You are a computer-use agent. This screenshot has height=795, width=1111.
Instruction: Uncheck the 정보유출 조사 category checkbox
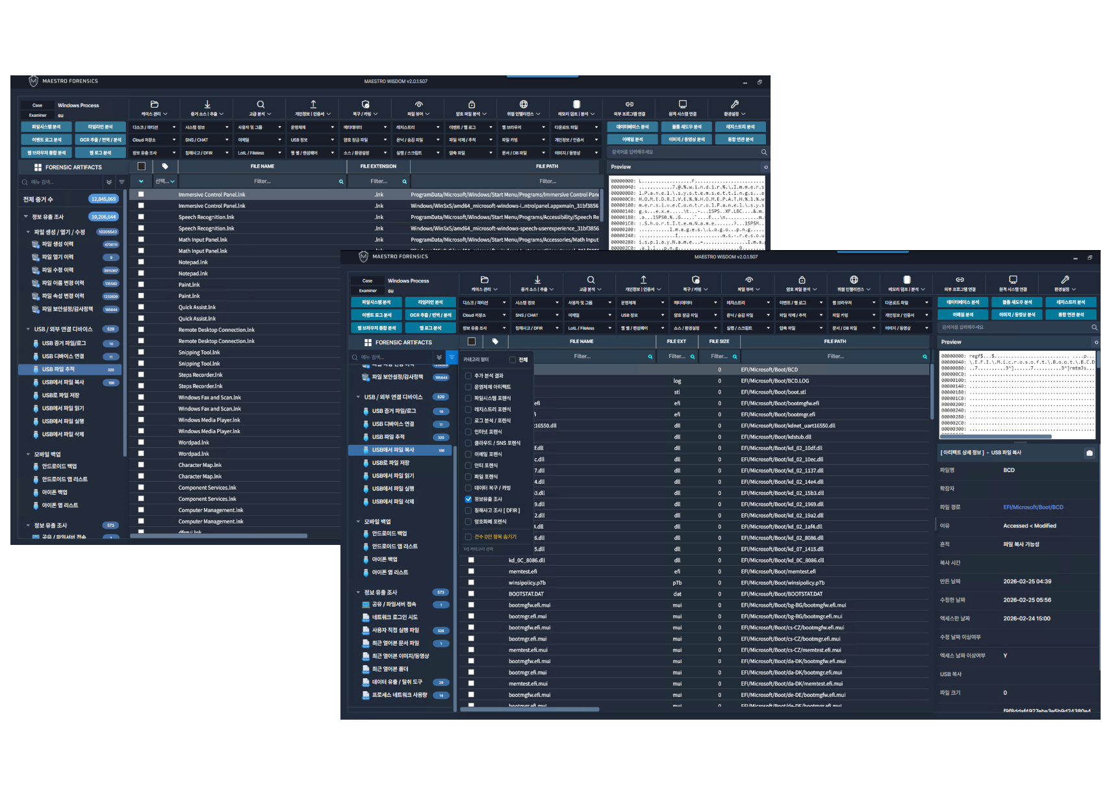point(468,499)
